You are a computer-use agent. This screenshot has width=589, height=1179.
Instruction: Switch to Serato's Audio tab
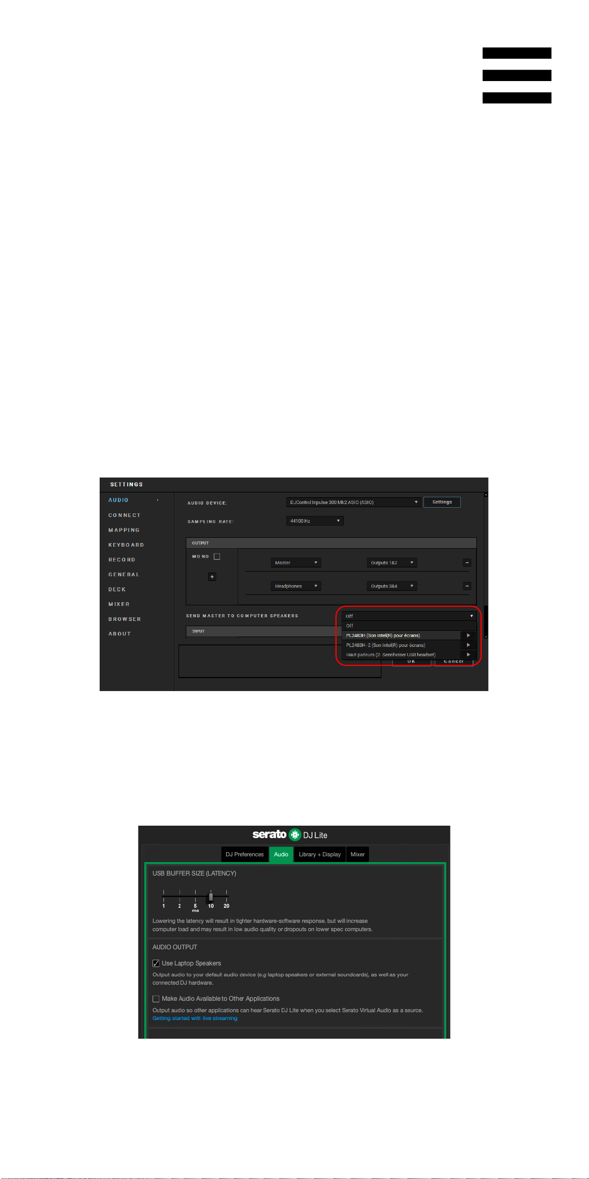pos(281,854)
